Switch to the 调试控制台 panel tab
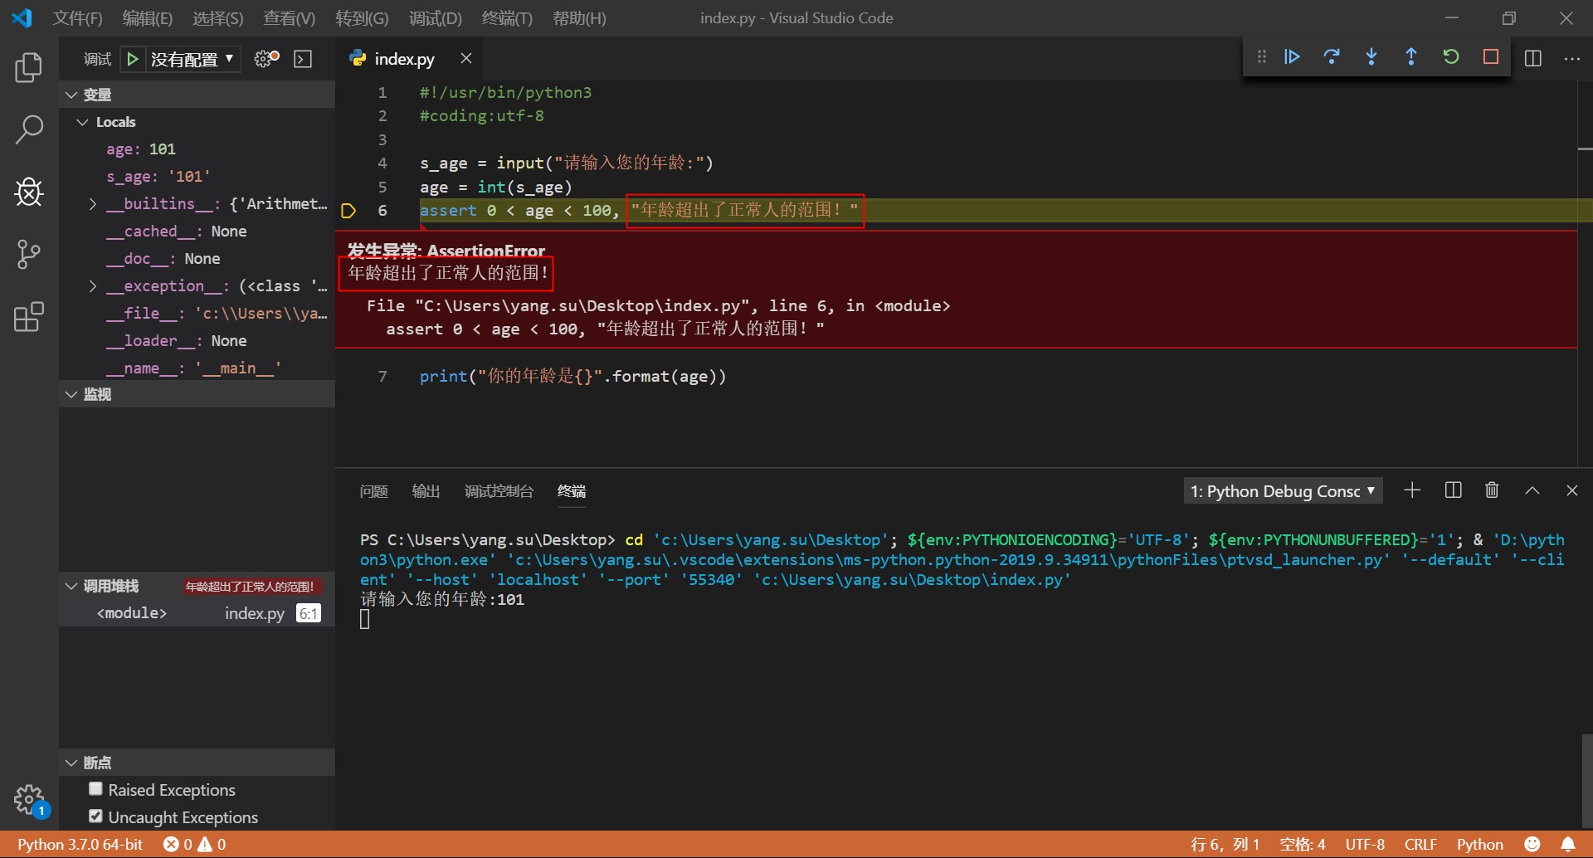1593x858 pixels. (499, 491)
